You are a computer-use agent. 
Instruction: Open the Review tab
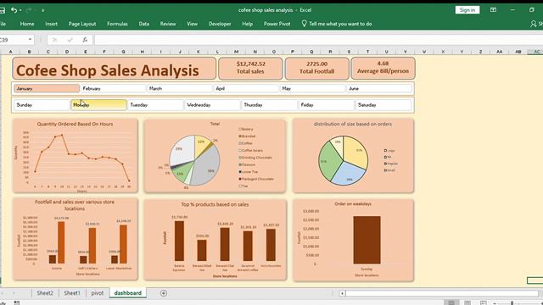pyautogui.click(x=168, y=24)
